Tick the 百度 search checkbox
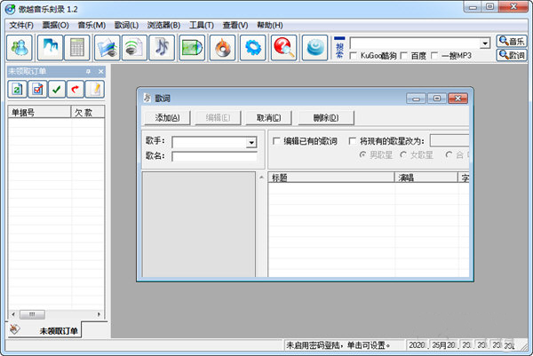The width and height of the screenshot is (533, 356). coord(405,56)
